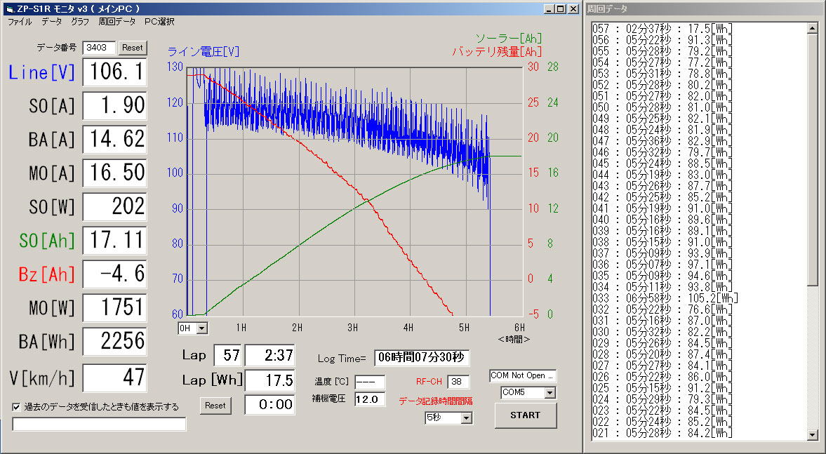
Task: Click the Bz[Ah] value field
Action: click(114, 274)
